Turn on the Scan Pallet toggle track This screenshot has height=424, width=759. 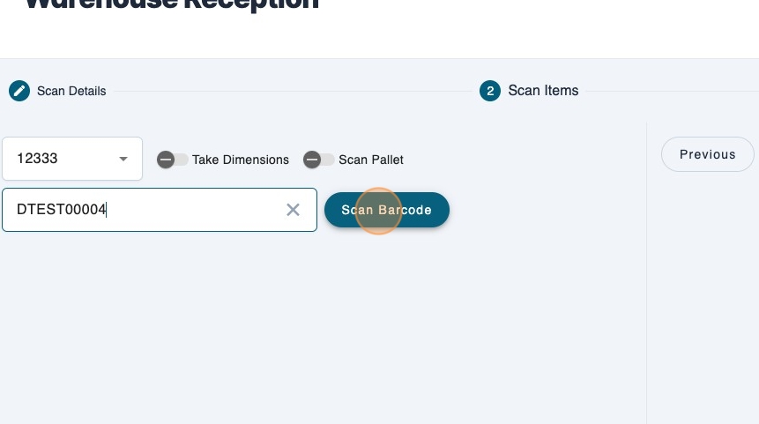click(326, 160)
